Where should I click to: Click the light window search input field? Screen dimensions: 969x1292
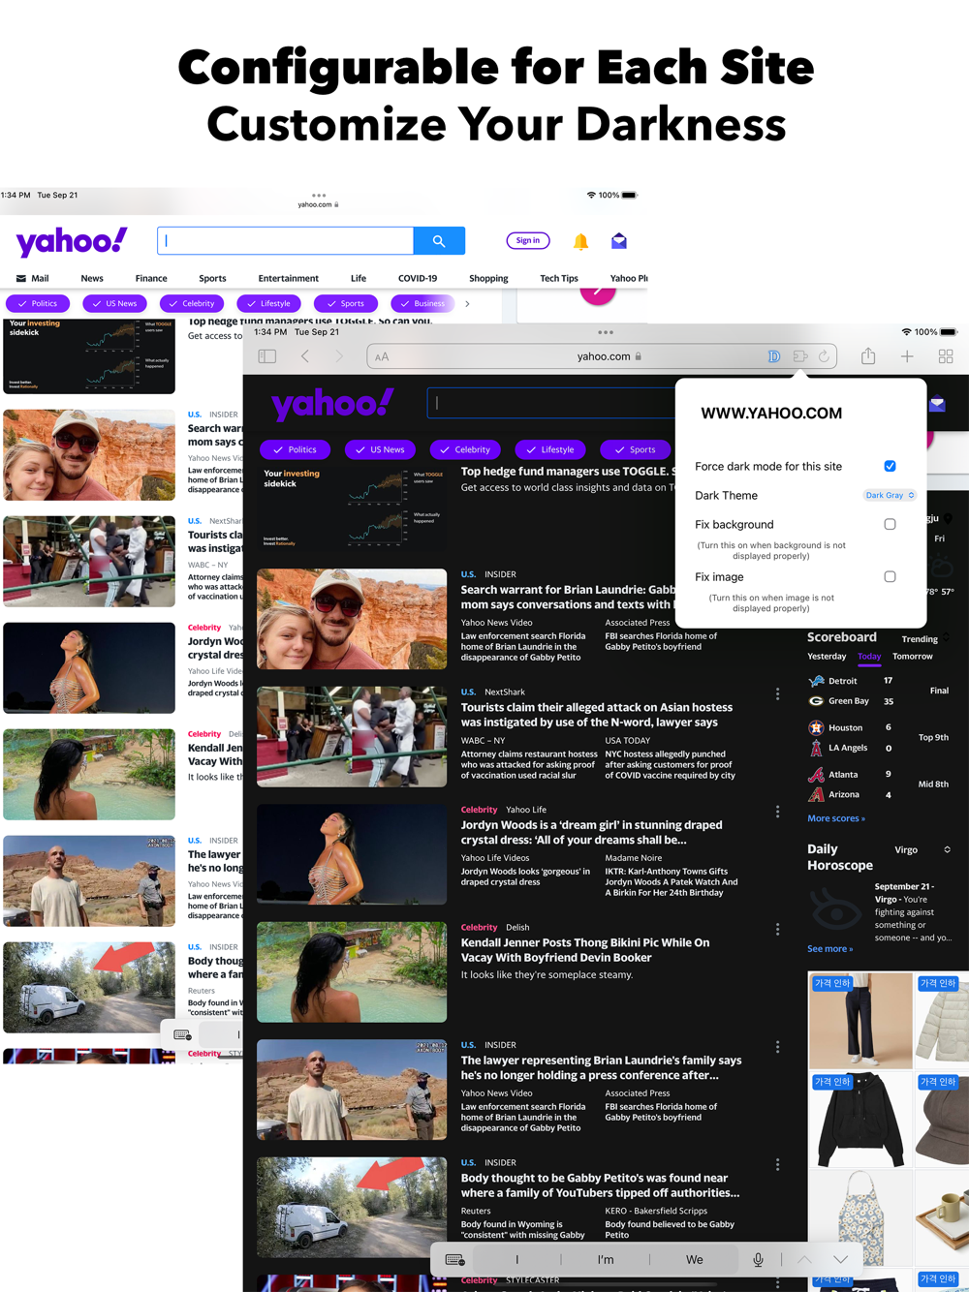(286, 240)
